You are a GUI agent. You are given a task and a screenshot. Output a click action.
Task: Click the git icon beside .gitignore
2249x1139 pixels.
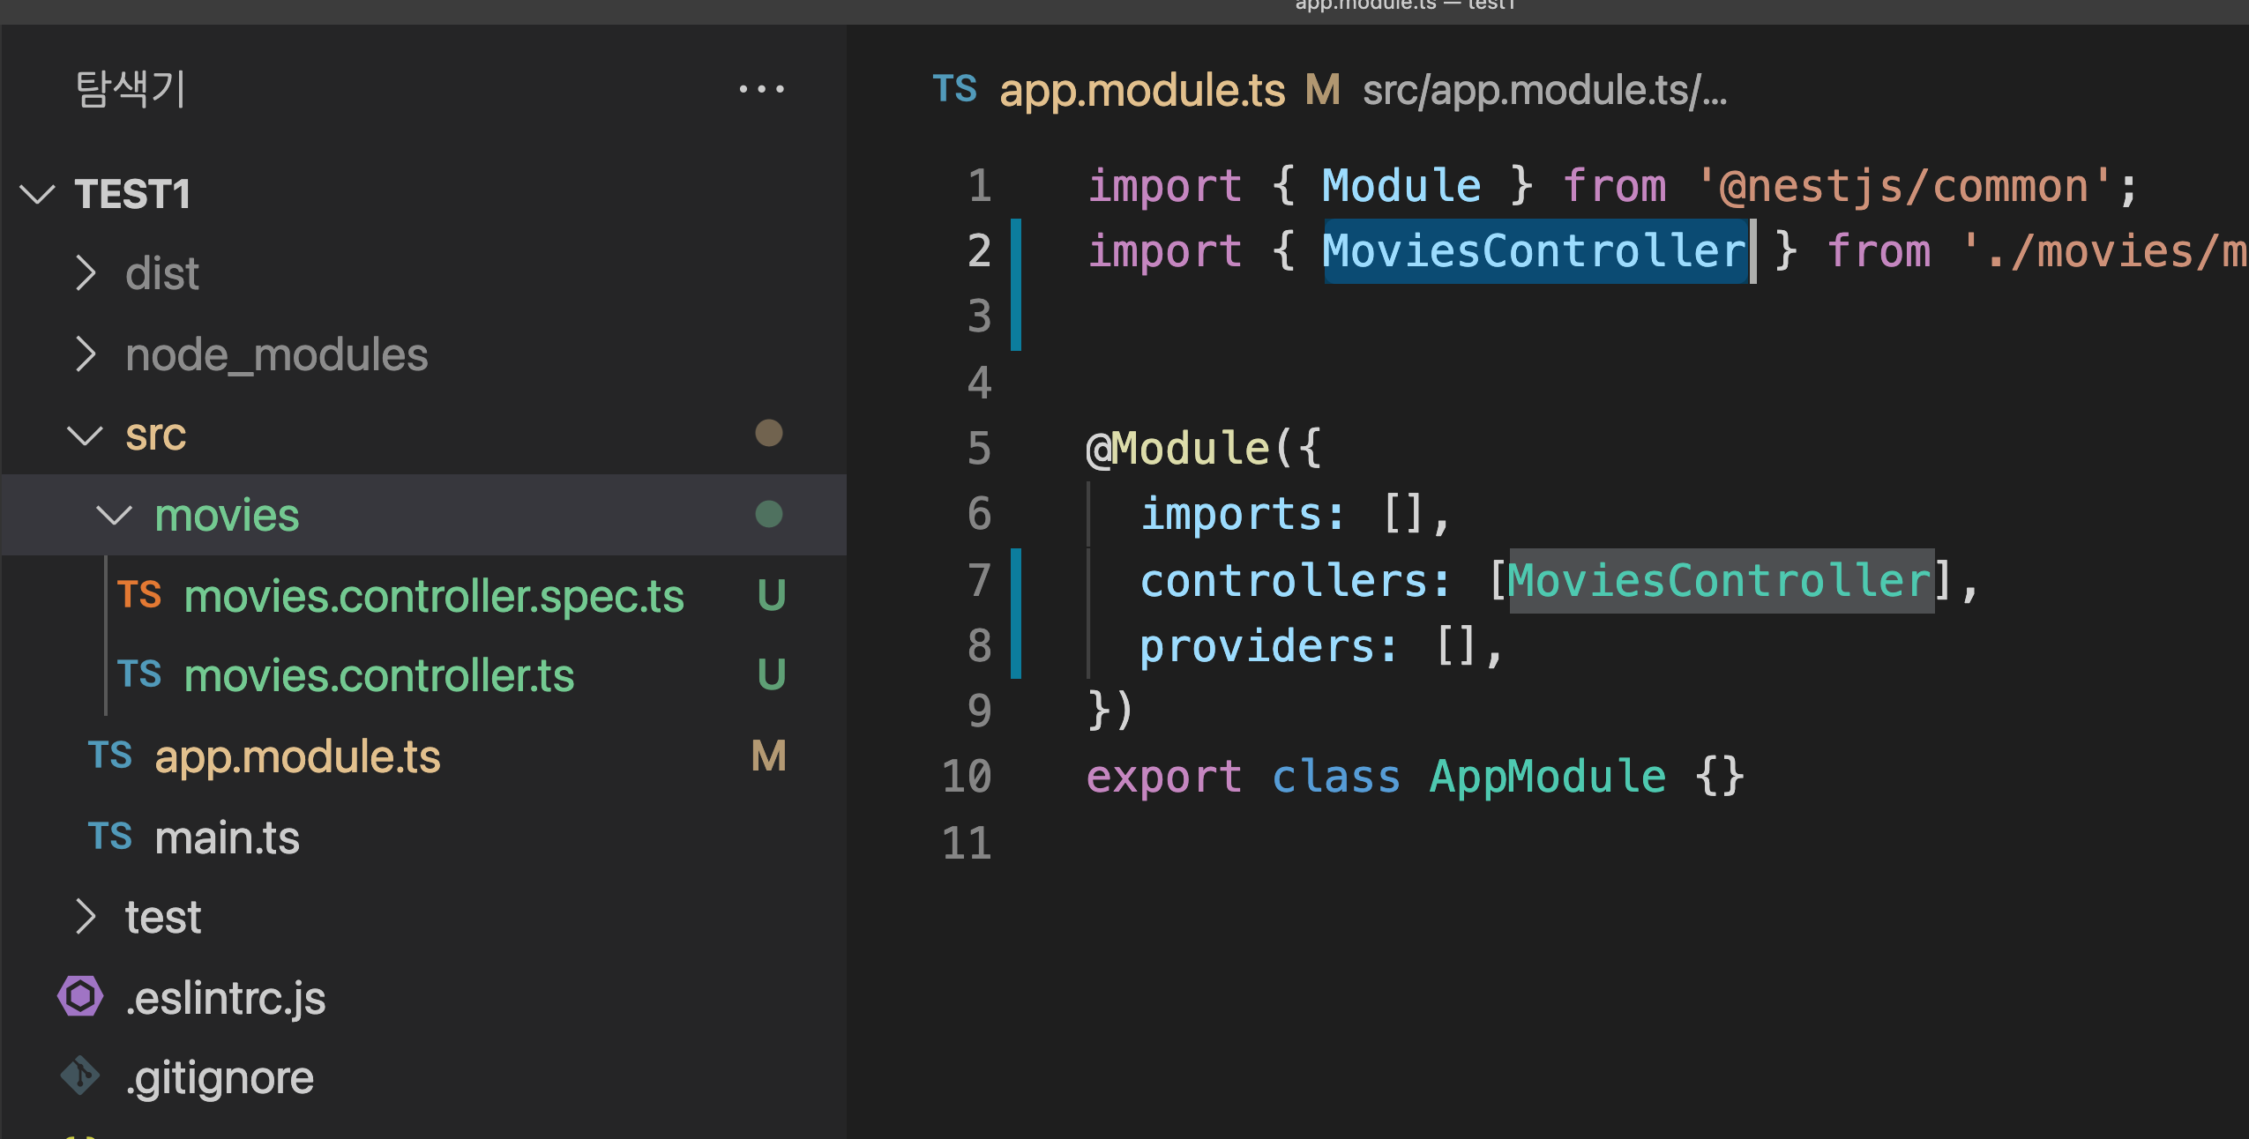point(80,1076)
